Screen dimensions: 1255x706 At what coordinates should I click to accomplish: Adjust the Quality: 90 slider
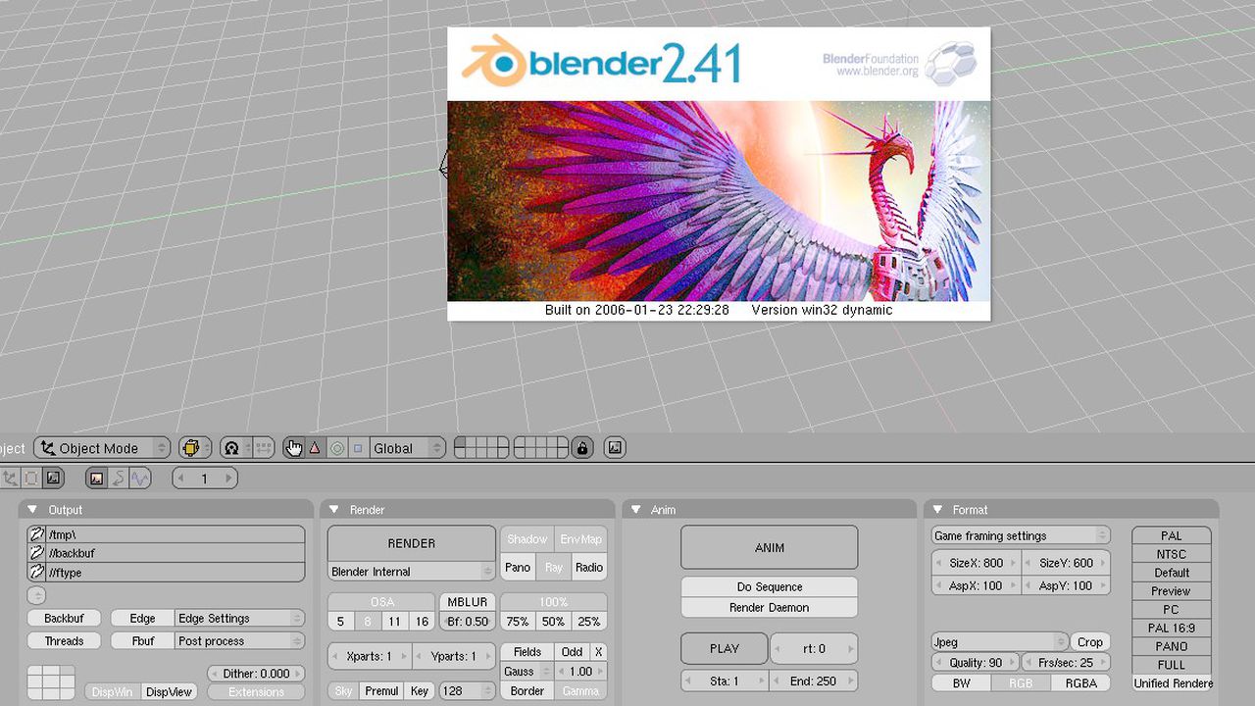pyautogui.click(x=974, y=662)
